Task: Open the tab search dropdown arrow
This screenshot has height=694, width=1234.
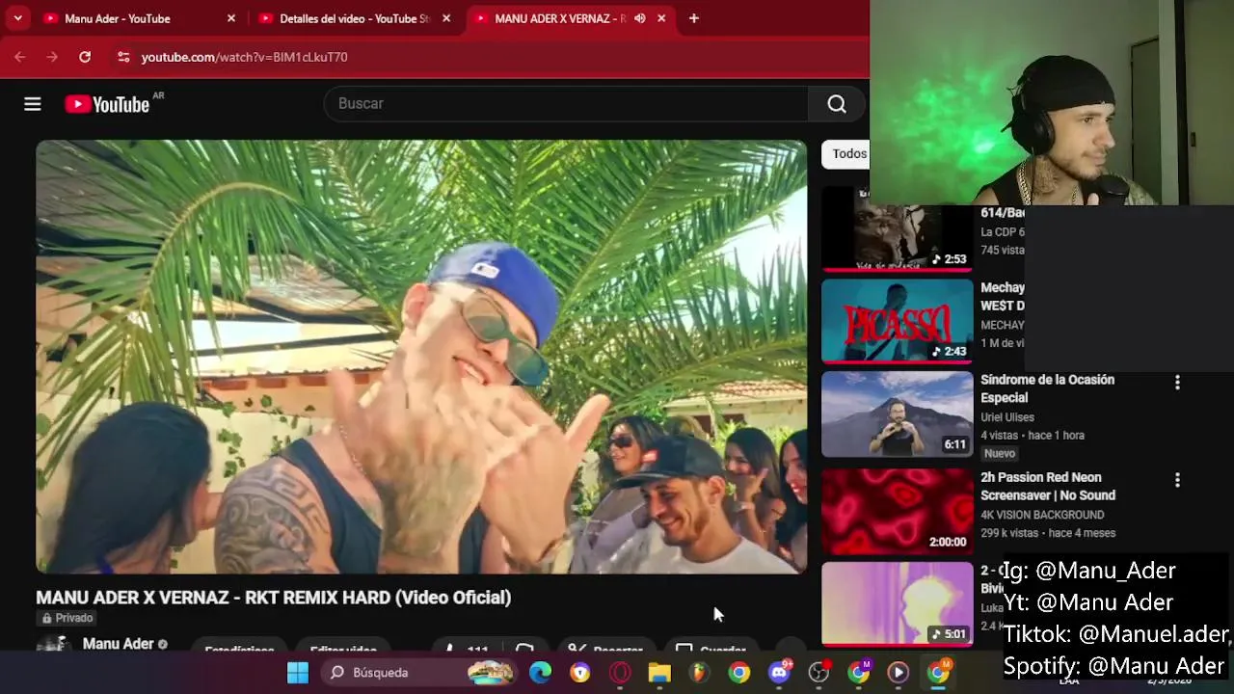Action: pos(17,18)
